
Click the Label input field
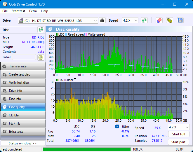point(24,57)
